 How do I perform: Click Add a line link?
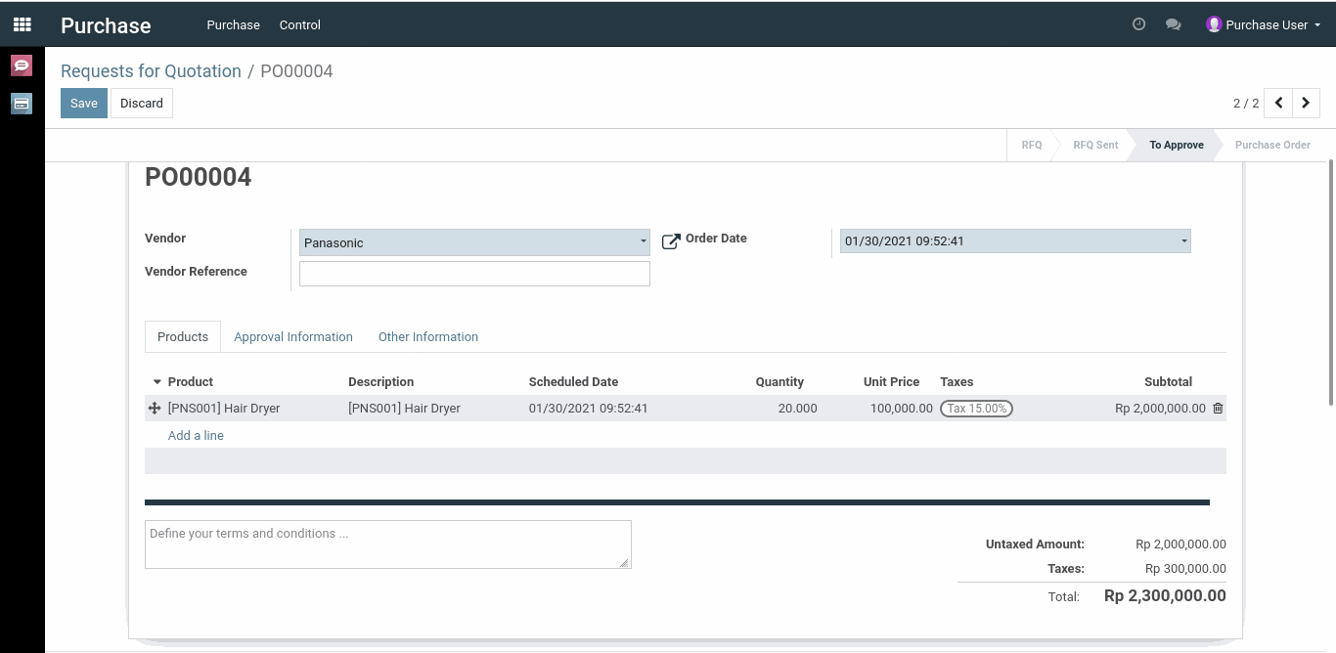click(196, 435)
